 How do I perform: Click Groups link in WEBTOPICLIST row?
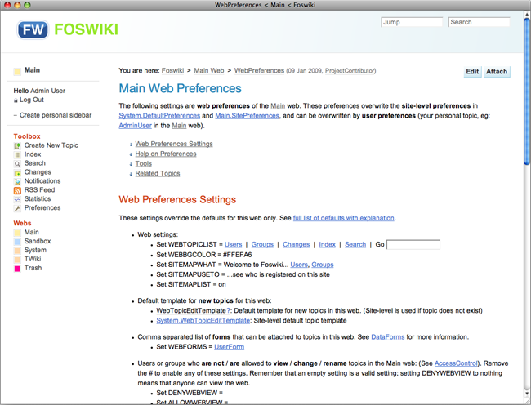pyautogui.click(x=262, y=244)
